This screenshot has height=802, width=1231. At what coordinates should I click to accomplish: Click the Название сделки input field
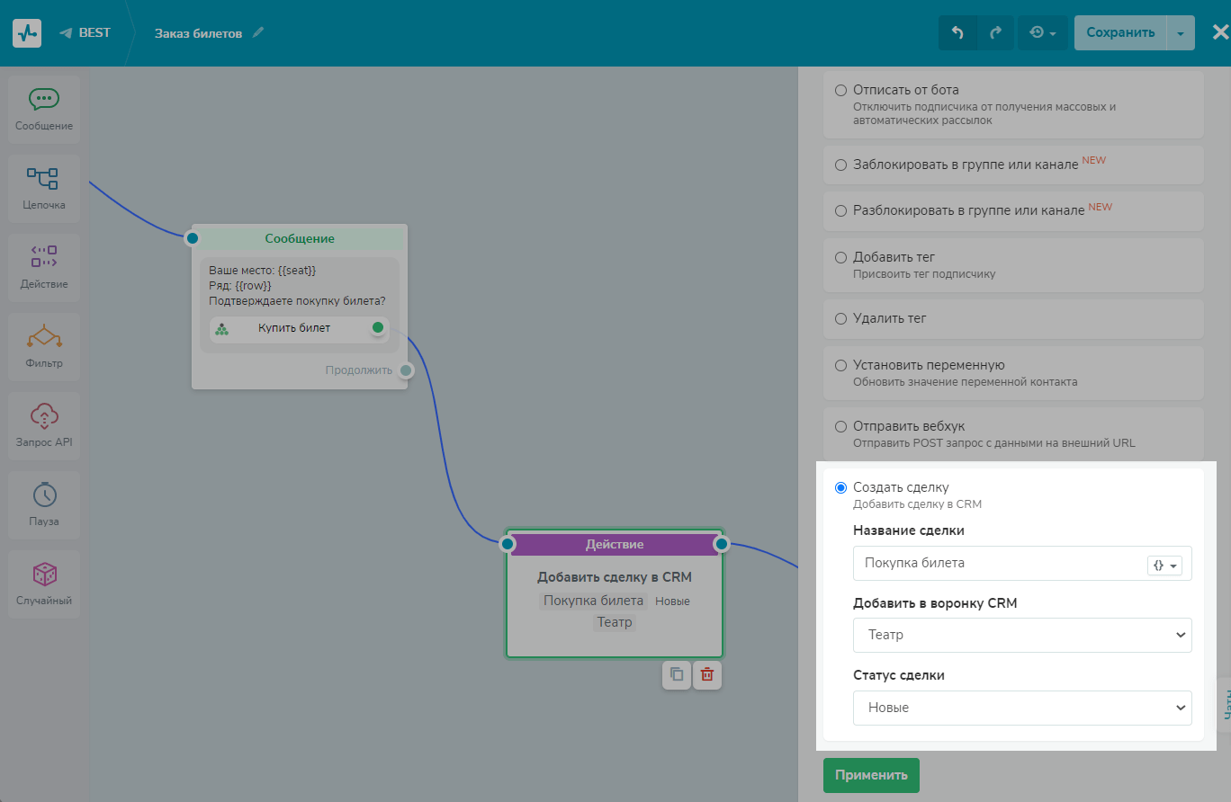pos(994,564)
